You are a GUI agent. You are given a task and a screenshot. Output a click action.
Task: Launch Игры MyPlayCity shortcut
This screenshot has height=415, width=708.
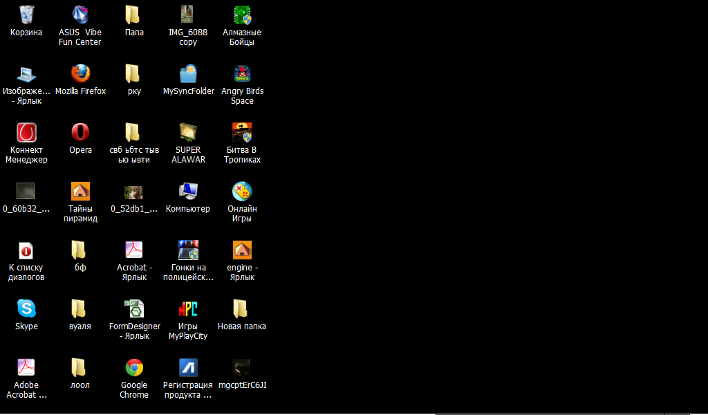pyautogui.click(x=188, y=309)
